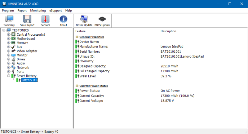This screenshot has width=248, height=134.
Task: Open the Program menu
Action: pos(8,11)
